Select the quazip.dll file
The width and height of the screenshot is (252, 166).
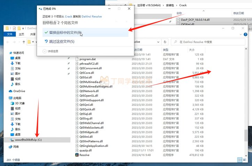click(x=87, y=150)
